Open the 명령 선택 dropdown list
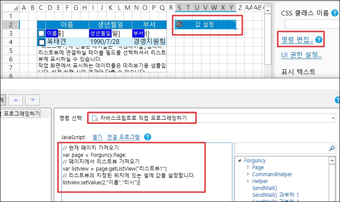Viewport: 340px width, 202px height. click(x=333, y=118)
